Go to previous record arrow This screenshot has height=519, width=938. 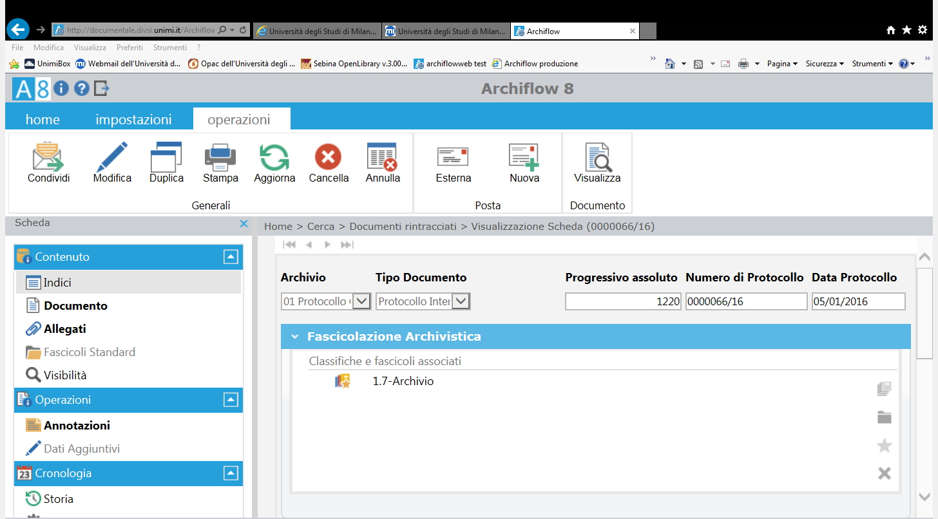click(309, 245)
